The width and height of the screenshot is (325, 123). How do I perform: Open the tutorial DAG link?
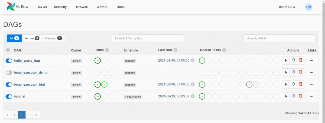point(19,96)
